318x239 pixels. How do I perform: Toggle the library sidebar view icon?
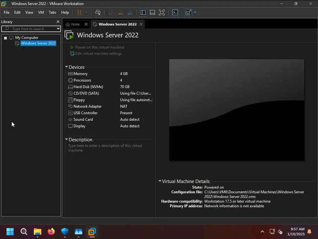coord(143,12)
